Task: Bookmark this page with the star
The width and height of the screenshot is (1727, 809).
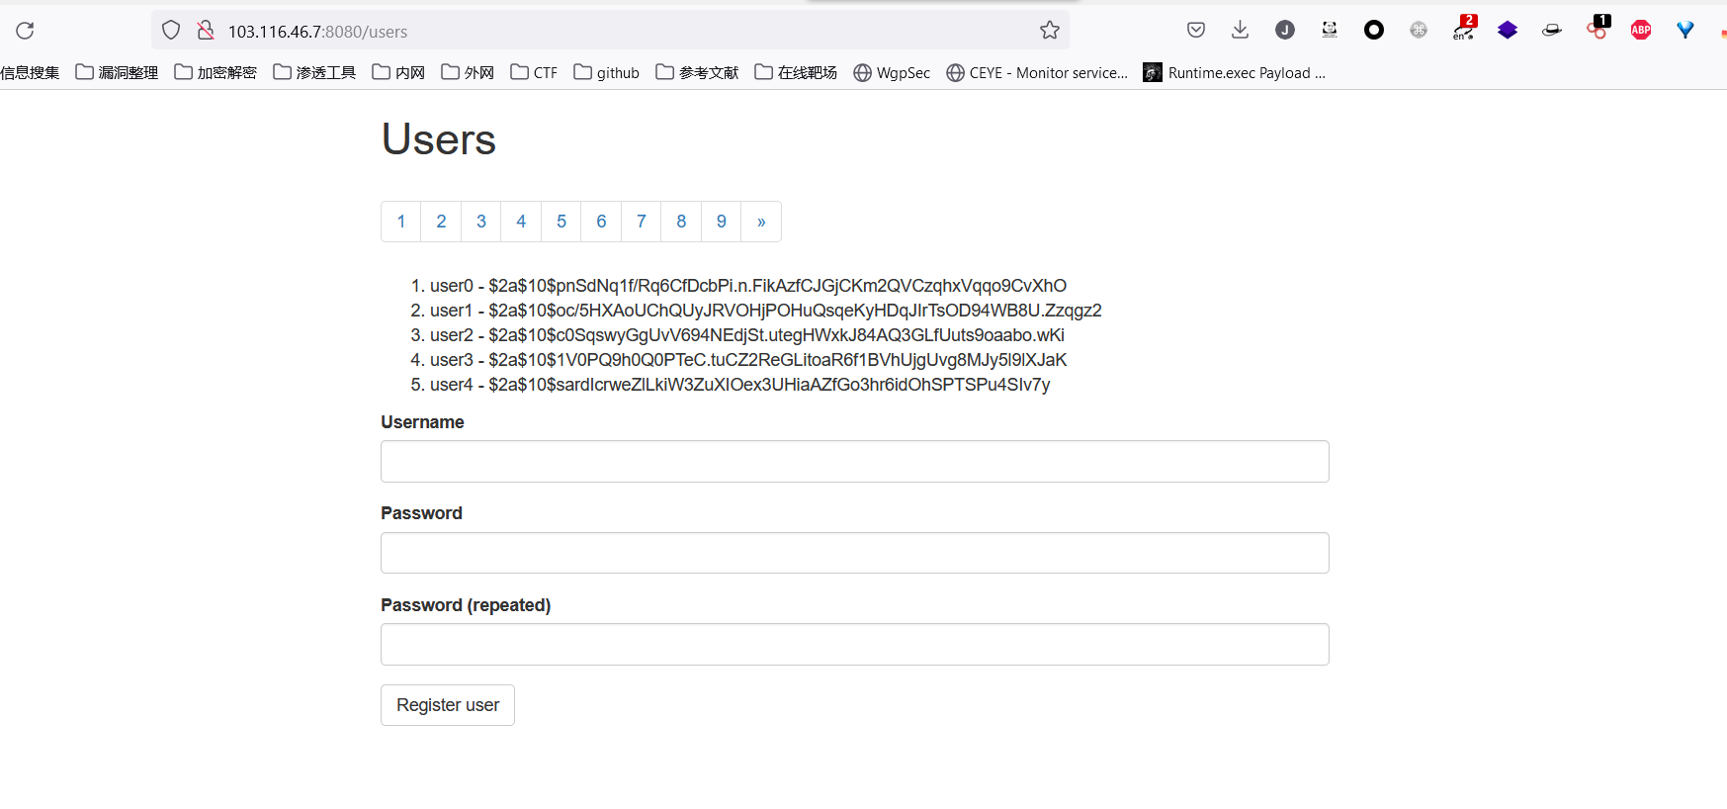Action: [x=1049, y=31]
